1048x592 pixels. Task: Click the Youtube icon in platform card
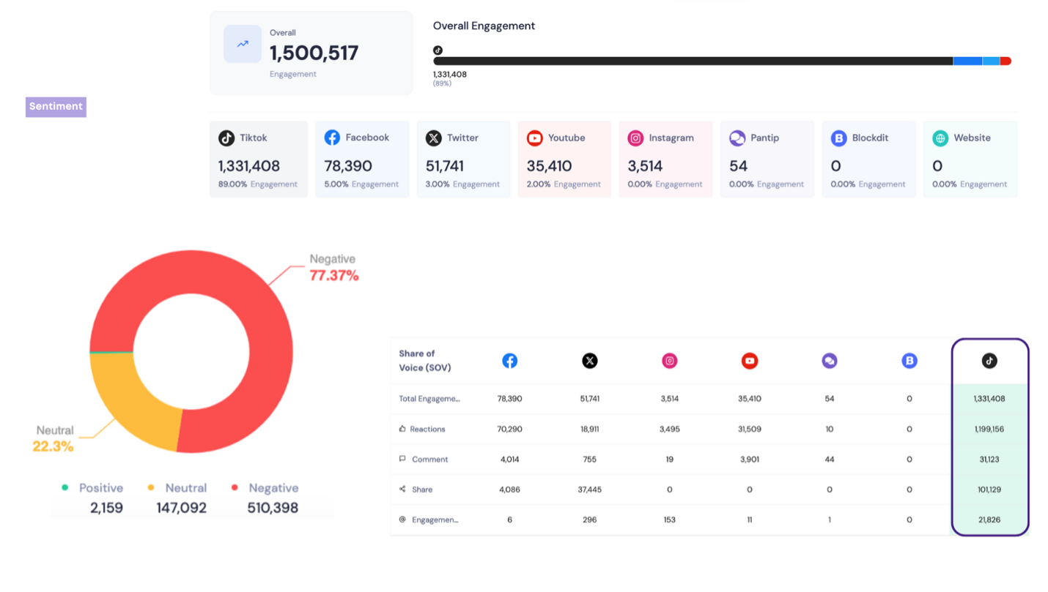pyautogui.click(x=535, y=138)
